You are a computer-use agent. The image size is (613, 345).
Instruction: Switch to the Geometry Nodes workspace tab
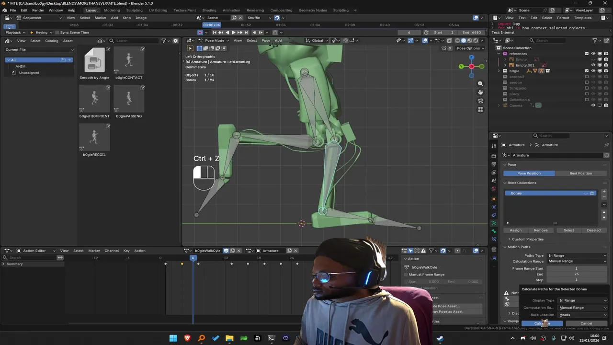(x=313, y=10)
